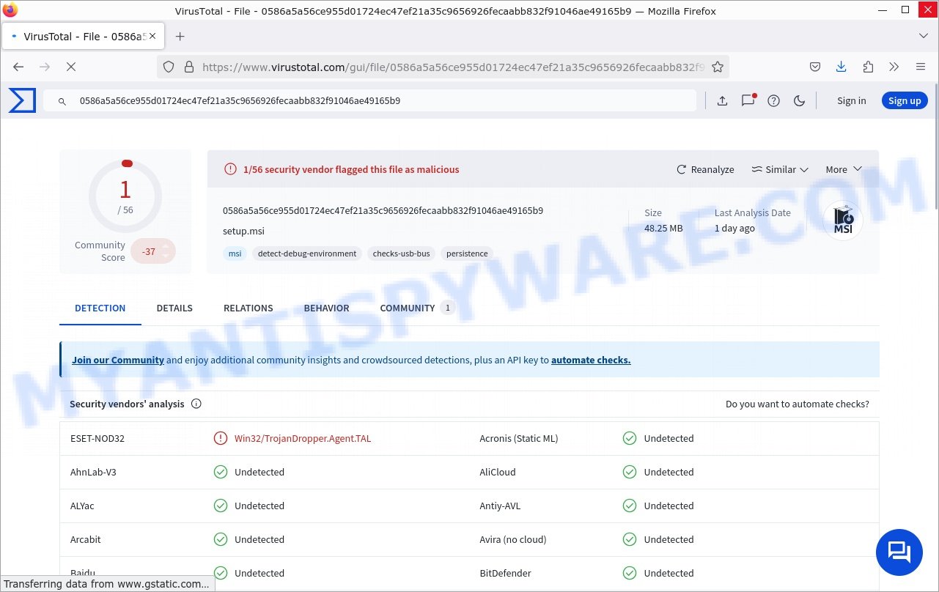939x592 pixels.
Task: Open the help question mark icon
Action: [x=773, y=101]
